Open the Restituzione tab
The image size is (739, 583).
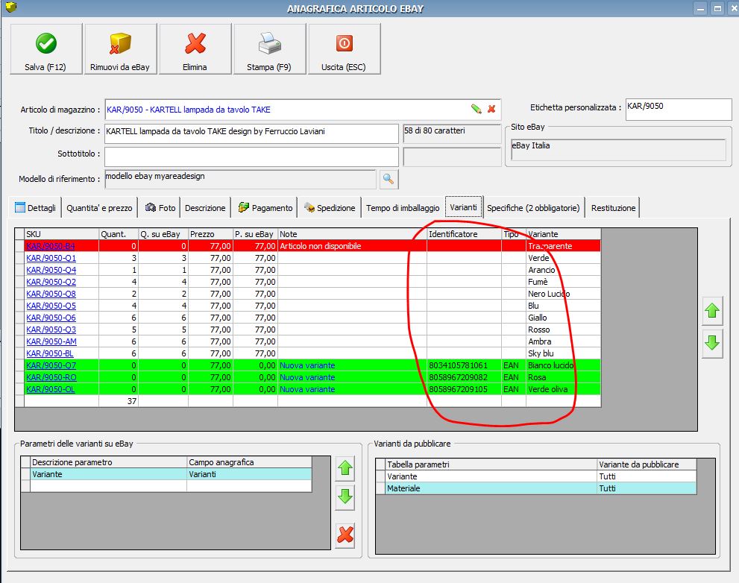point(613,208)
